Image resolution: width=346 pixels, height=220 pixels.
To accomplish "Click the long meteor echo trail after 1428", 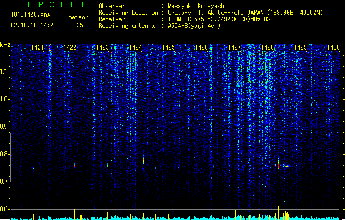I will point(287,166).
